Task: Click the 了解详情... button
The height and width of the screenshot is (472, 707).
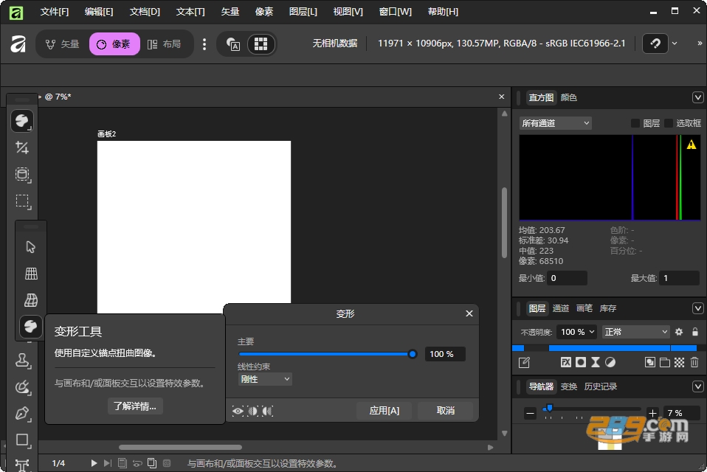Action: pos(135,406)
